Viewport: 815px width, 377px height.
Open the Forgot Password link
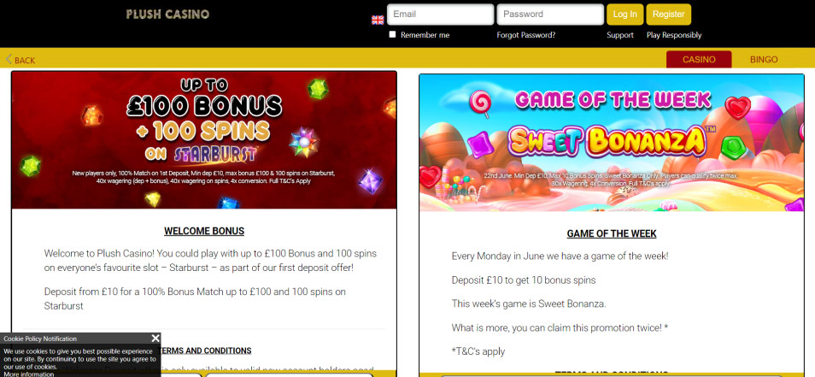pos(526,35)
